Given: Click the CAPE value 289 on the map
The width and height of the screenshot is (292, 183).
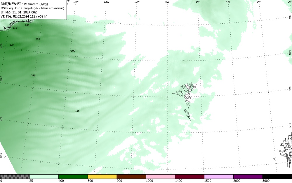Looking at the screenshot, I should tap(27, 25).
